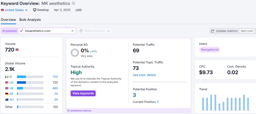The height and width of the screenshot is (114, 256).
Task: Click the AI-powered label badge
Action: [x=9, y=31]
